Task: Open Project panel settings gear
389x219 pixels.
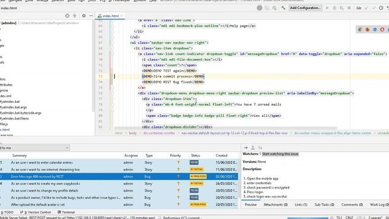Action: click(84, 16)
